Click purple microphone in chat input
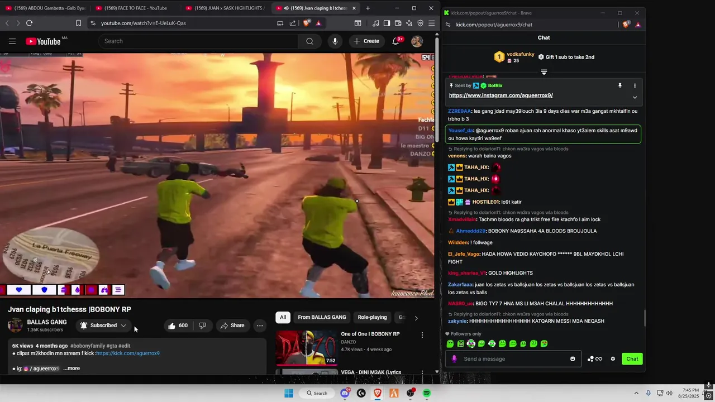Screen dimensions: 715x402 click(454, 358)
